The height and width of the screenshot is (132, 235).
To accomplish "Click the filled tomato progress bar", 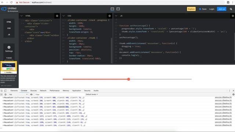I will 95,79.
